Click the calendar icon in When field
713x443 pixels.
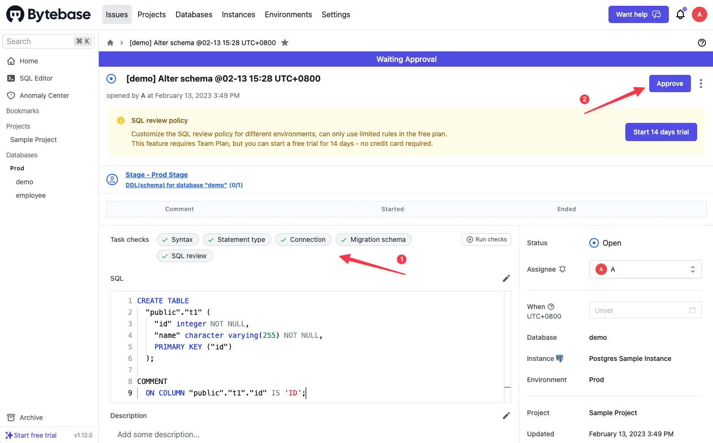(x=692, y=310)
